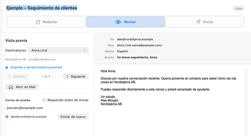Click the 1 de 4 counter
The width and height of the screenshot is (251, 136).
(x=46, y=77)
